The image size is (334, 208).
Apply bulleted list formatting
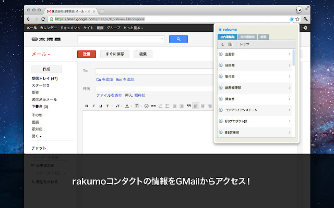click(x=168, y=106)
